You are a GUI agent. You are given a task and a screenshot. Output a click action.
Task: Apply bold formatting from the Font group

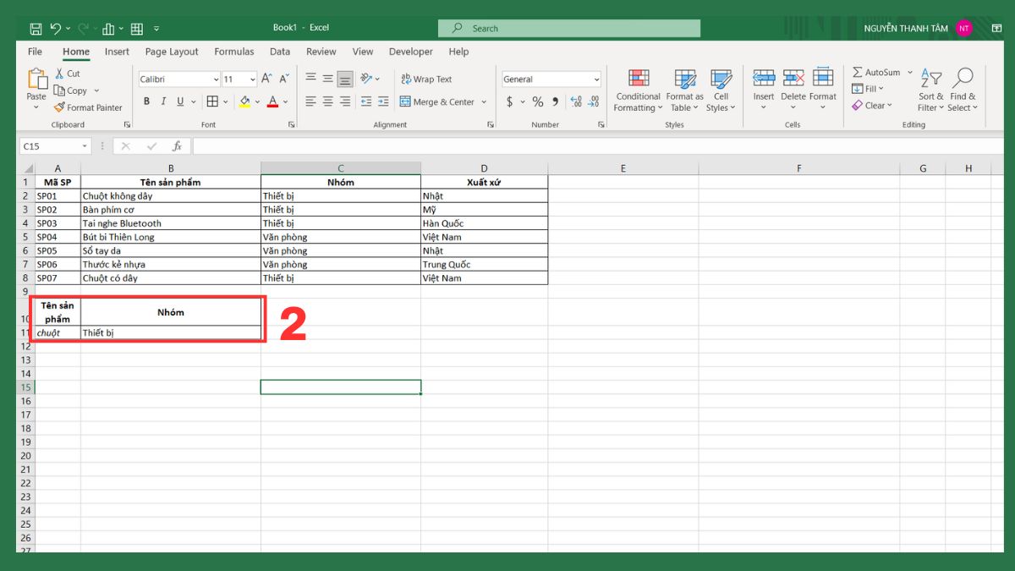pos(145,101)
